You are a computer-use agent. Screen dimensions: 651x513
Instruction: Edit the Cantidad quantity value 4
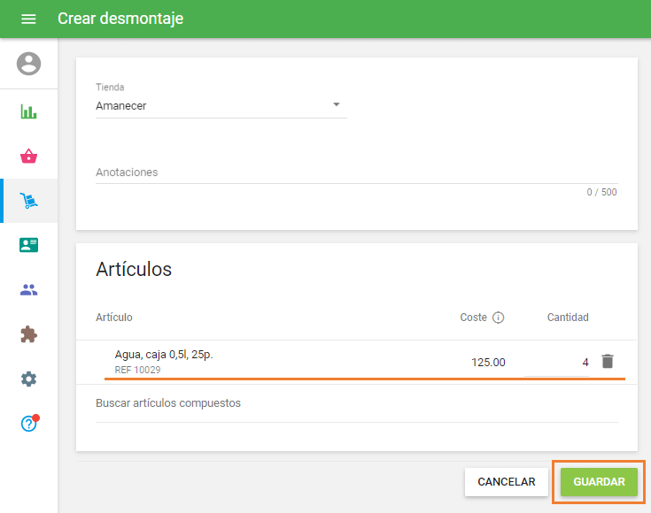click(x=556, y=363)
